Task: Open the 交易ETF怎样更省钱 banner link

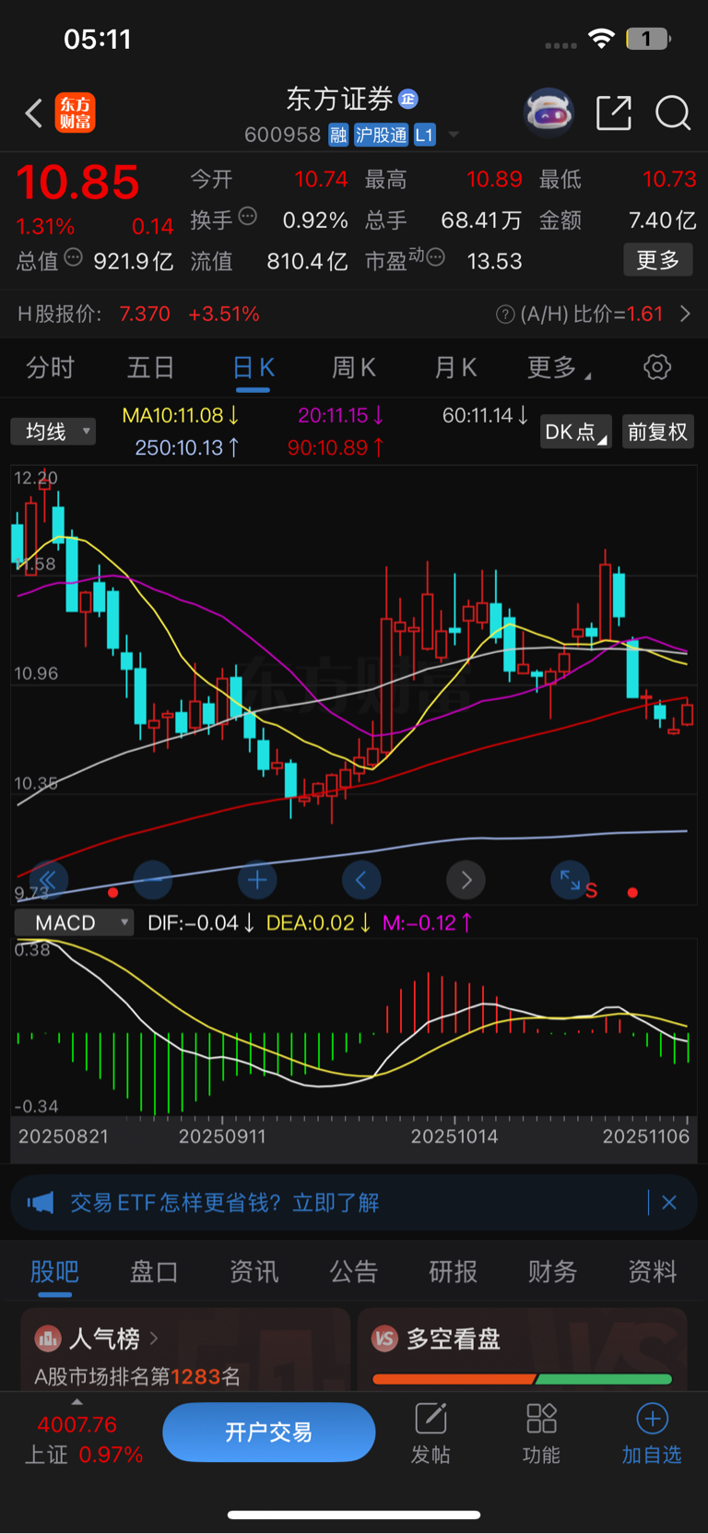Action: click(225, 1203)
